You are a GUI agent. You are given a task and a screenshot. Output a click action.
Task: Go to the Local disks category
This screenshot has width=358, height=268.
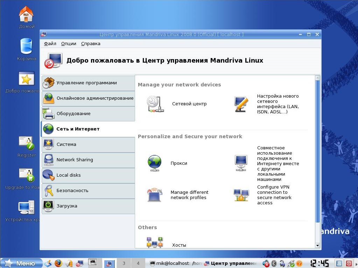pos(88,175)
